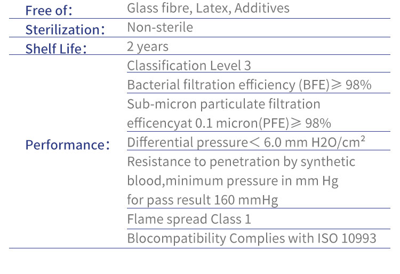This screenshot has height=274, width=400.
Task: Select the 'Classification Level 3' line
Action: point(189,66)
